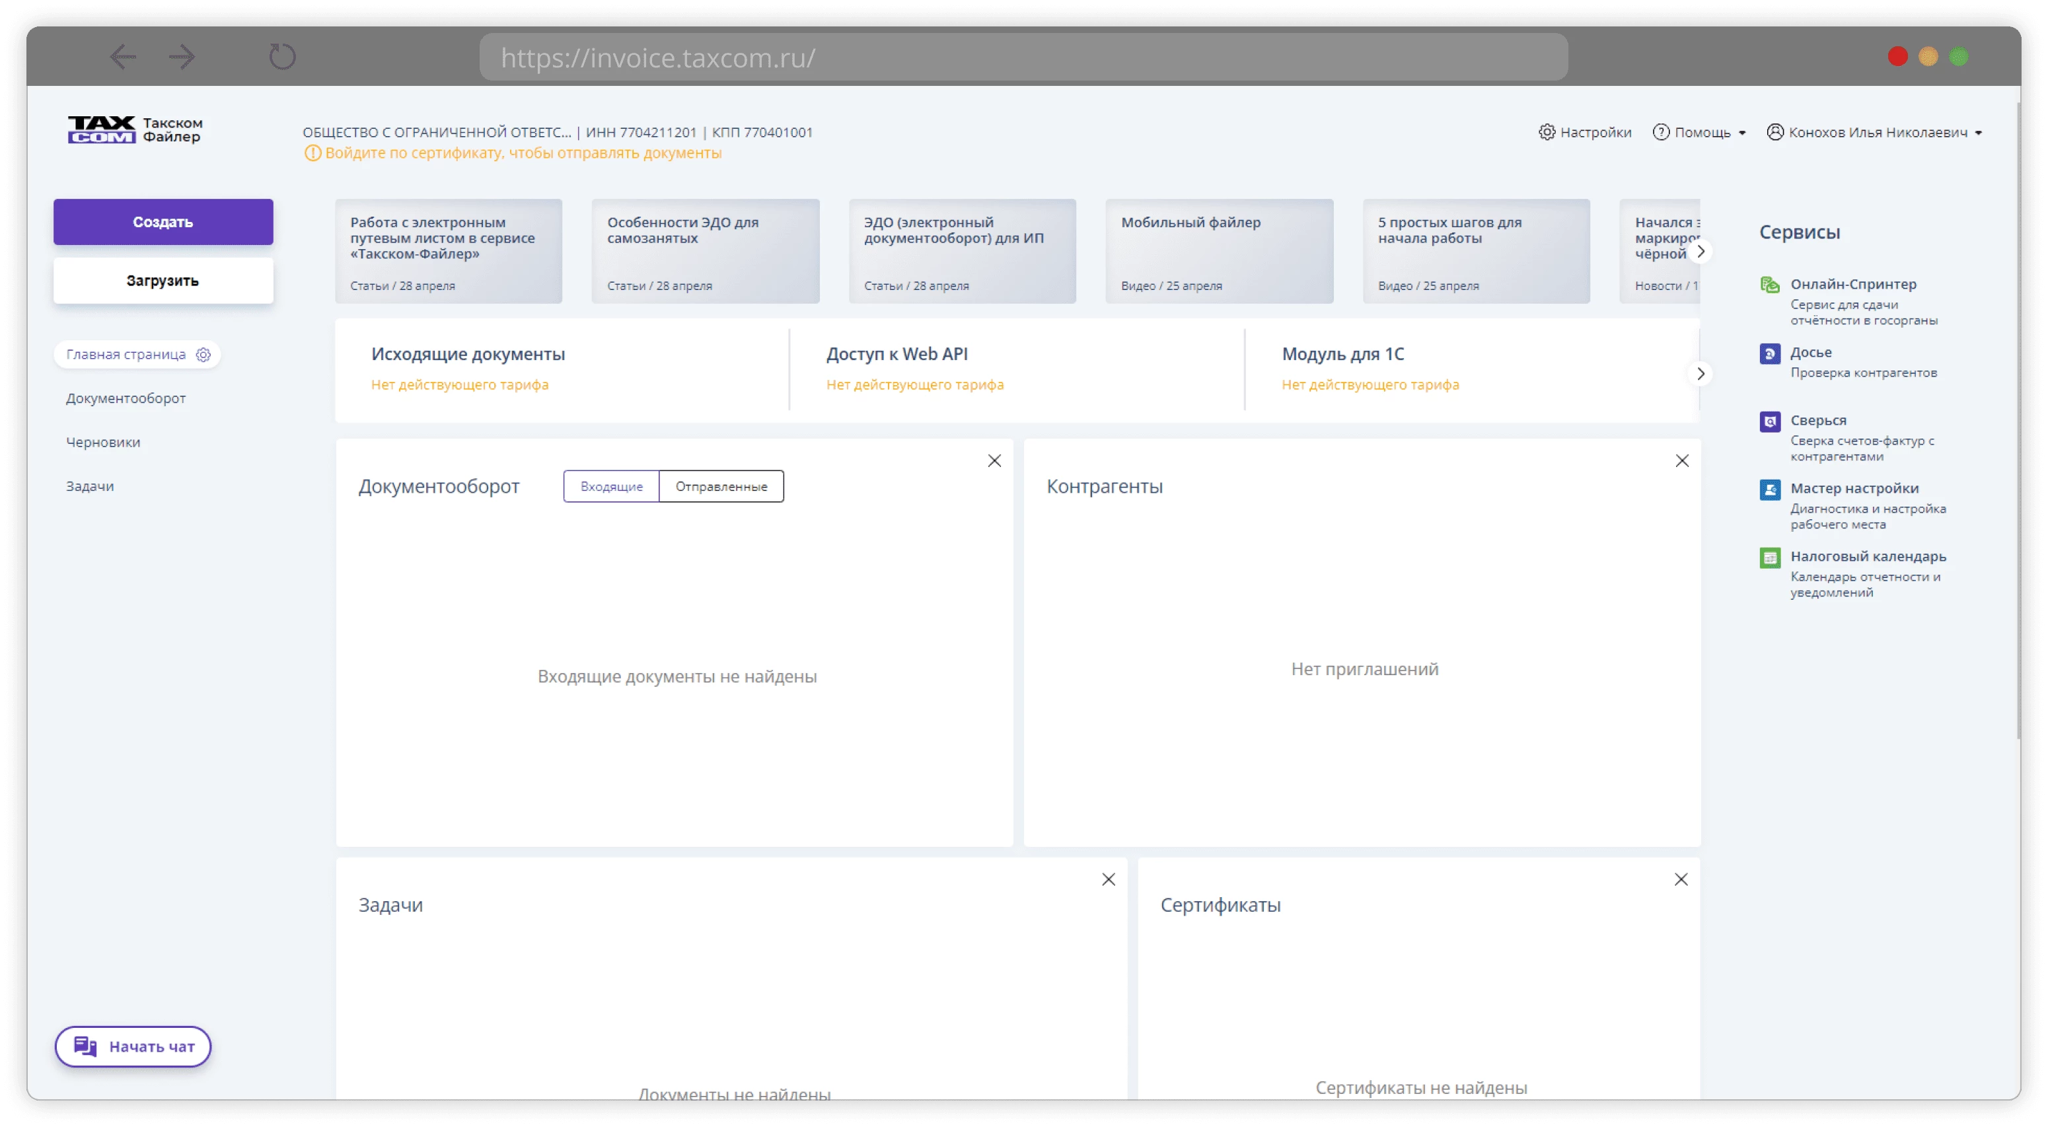Click 'Входящие документы не найдены' message
Viewport: 2048px width, 1127px height.
coord(677,676)
